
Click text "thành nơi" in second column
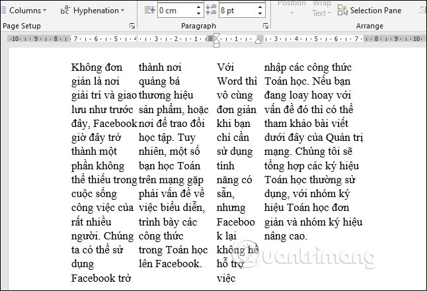tap(160, 67)
